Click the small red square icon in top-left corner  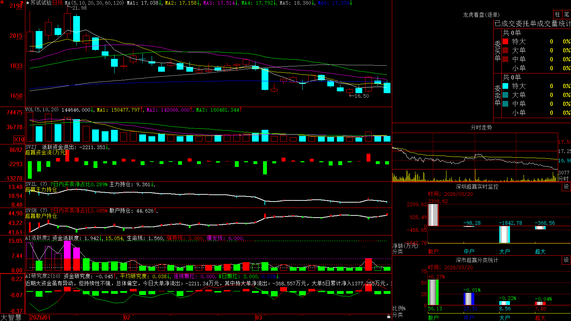coord(1,1)
